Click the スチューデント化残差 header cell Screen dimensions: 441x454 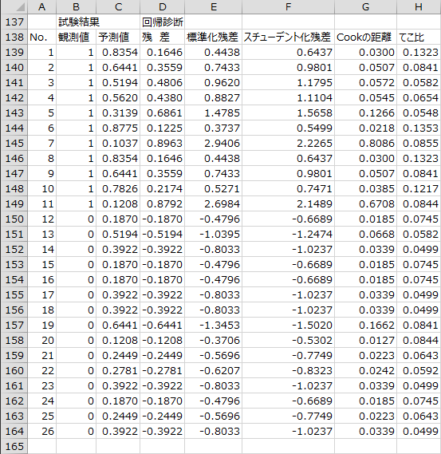pos(288,37)
